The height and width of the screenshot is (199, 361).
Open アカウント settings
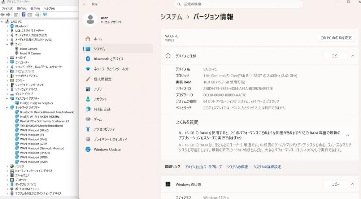pyautogui.click(x=118, y=99)
